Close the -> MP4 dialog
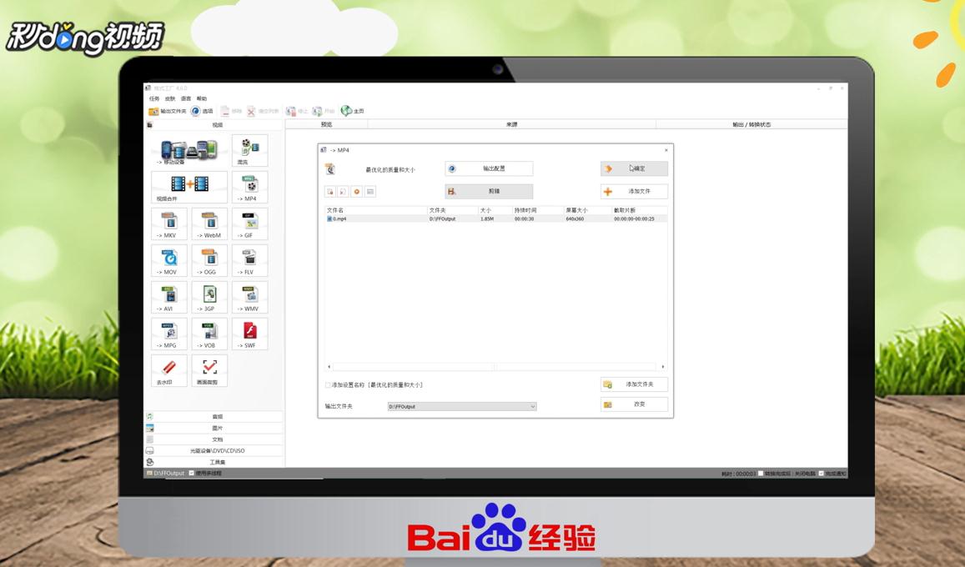Viewport: 965px width, 567px height. 666,150
